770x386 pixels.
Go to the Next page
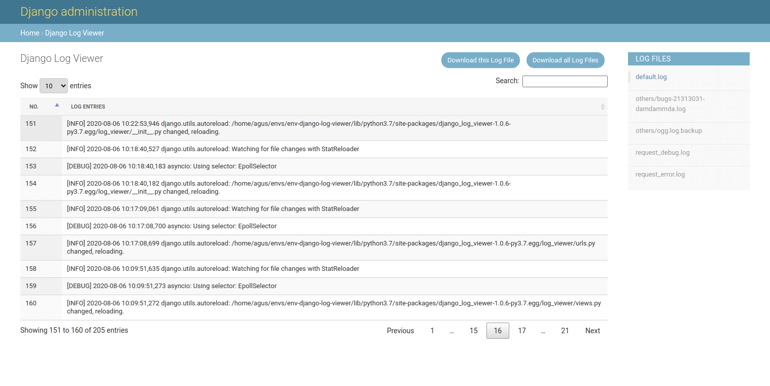point(592,331)
